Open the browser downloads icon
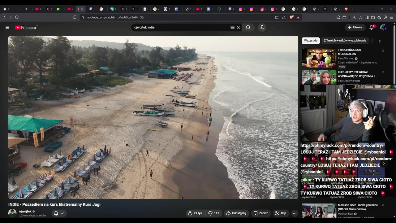This screenshot has height=223, width=396. [x=354, y=17]
